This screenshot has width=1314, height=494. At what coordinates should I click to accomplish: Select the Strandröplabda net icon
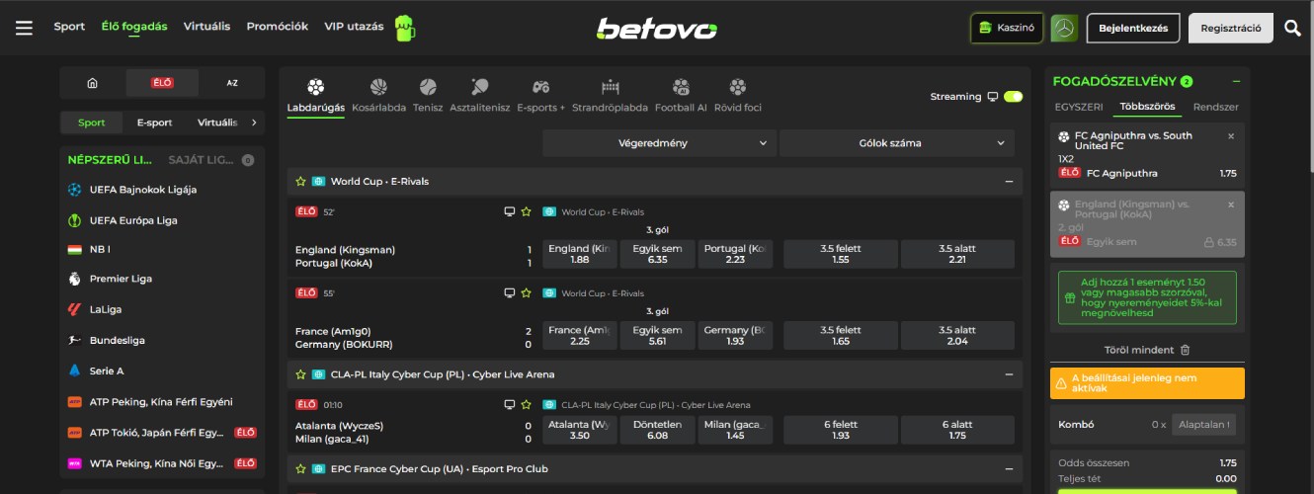click(610, 87)
